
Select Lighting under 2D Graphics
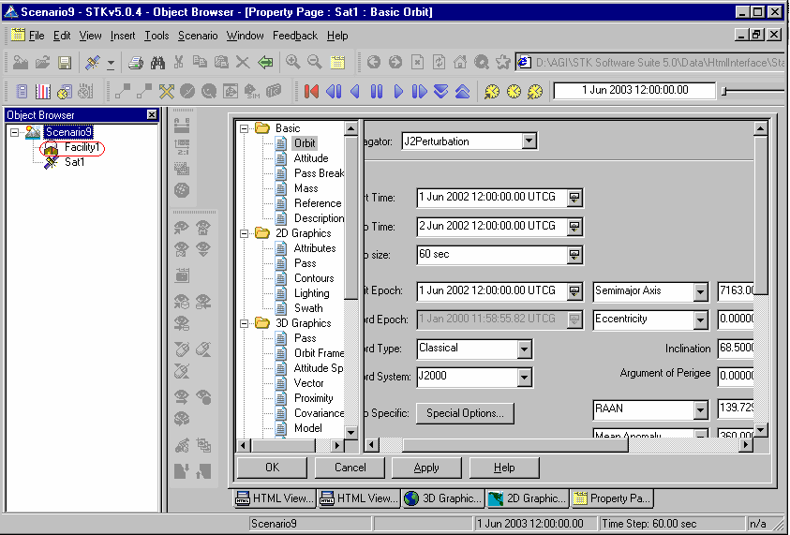pos(311,293)
